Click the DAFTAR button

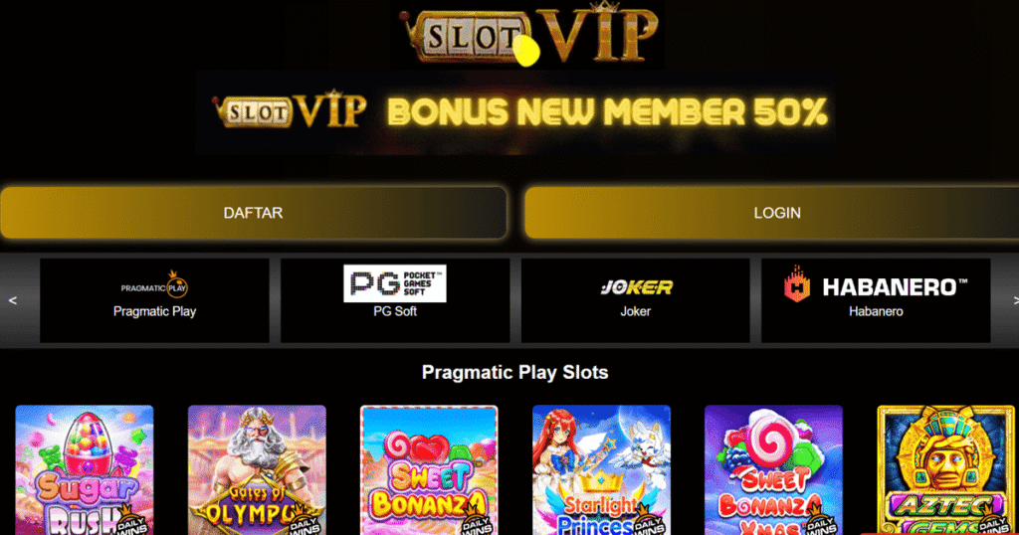(254, 213)
